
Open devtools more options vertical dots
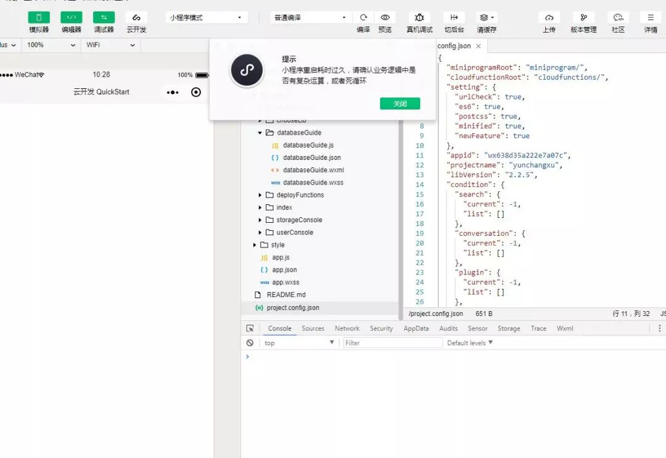[659, 328]
